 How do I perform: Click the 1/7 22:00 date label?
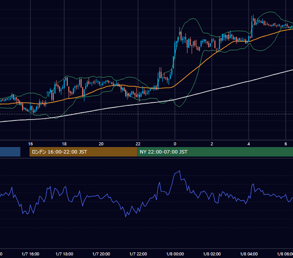click(138, 254)
